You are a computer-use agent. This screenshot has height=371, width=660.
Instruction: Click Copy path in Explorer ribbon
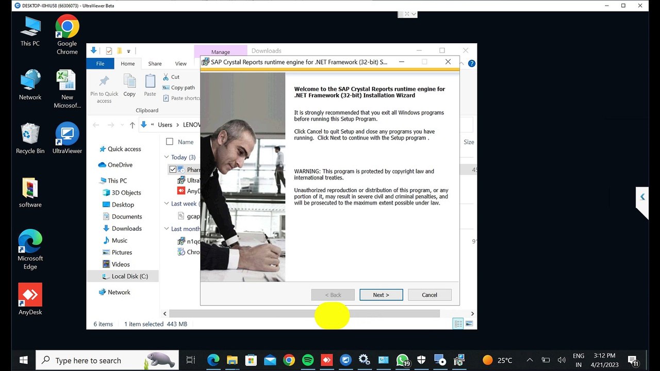178,88
